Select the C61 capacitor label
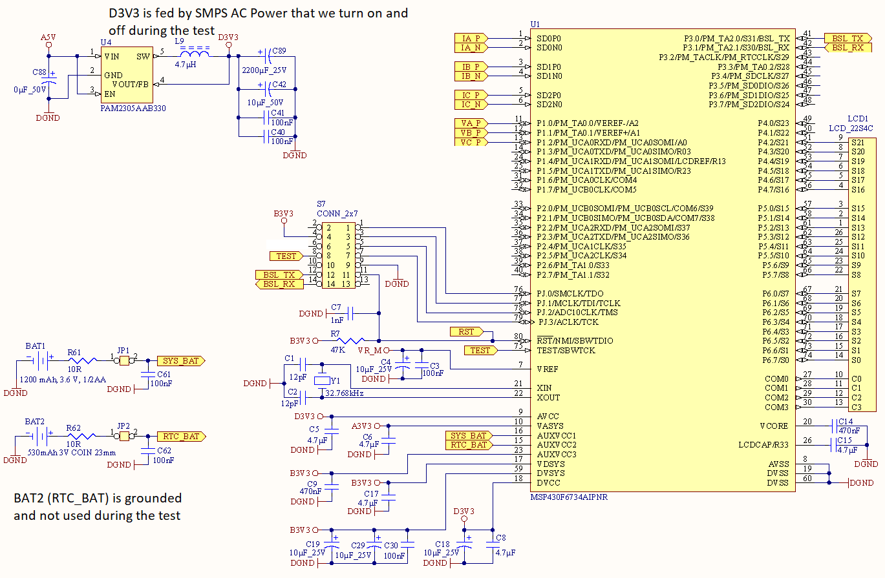Viewport: 885px width, 578px height. point(164,375)
